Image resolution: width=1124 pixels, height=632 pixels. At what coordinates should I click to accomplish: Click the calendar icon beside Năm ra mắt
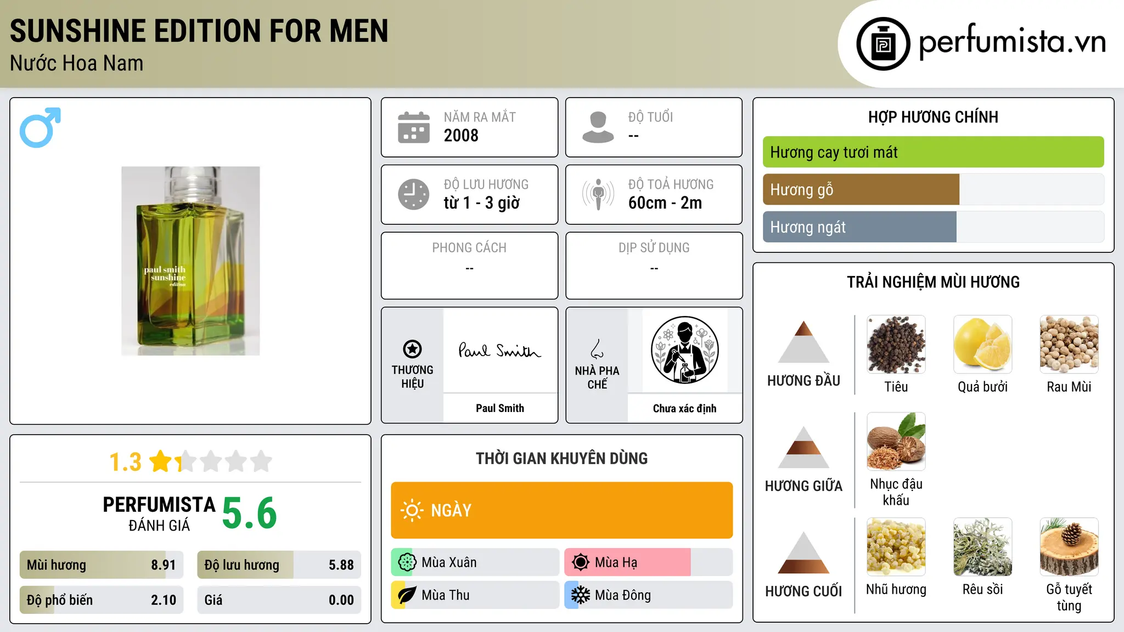414,127
